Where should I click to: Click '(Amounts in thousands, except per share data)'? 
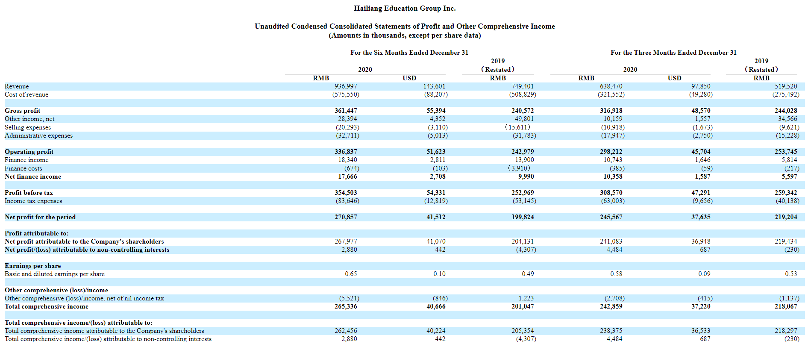(405, 35)
